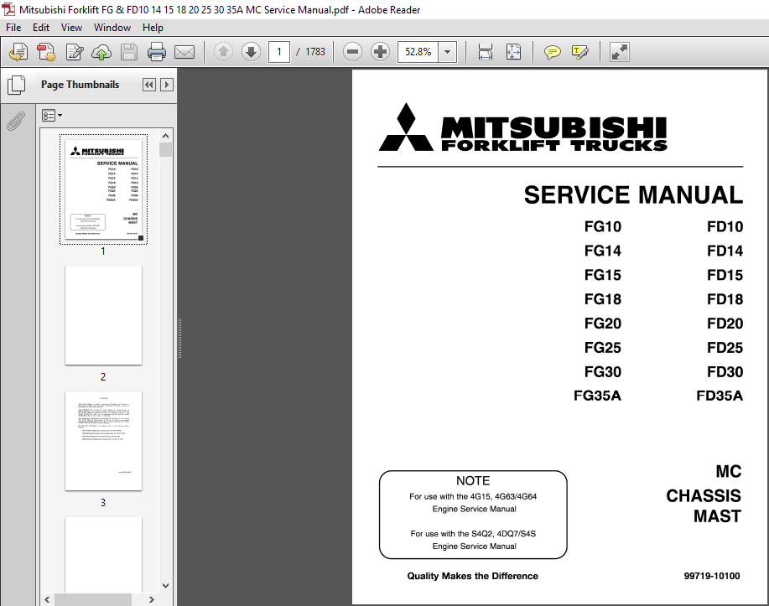Click the panel splitter grip handle
This screenshot has width=769, height=606.
180,339
